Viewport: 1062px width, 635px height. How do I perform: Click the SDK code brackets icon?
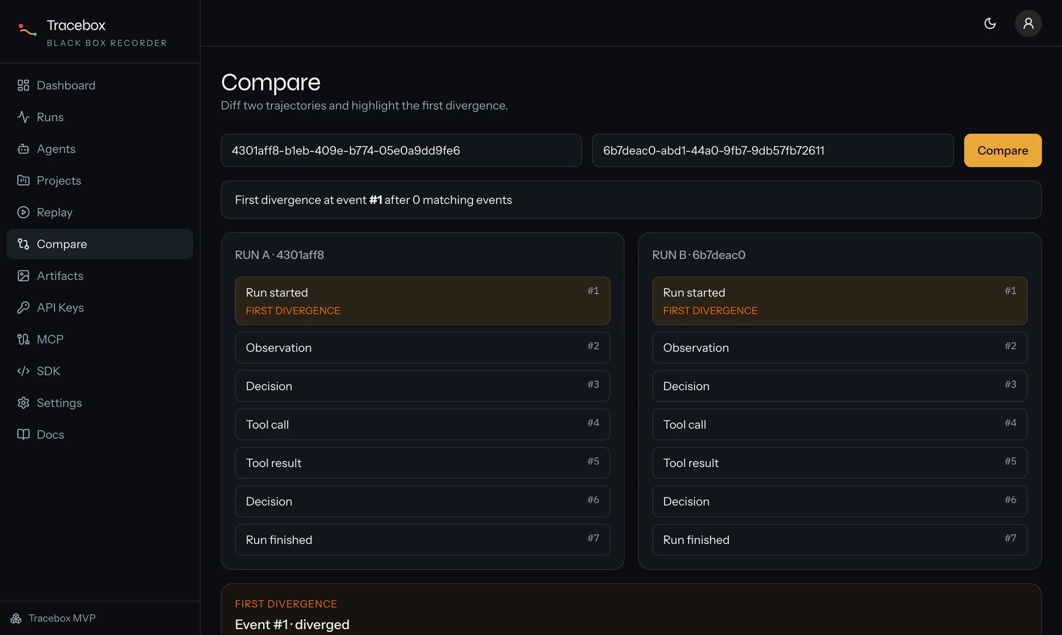23,371
